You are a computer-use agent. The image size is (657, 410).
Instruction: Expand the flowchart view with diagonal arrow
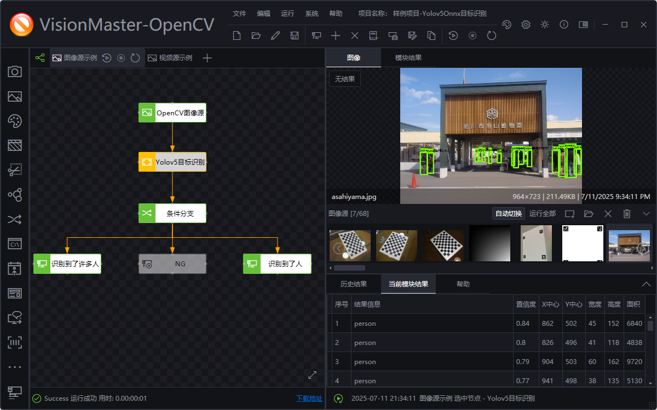pyautogui.click(x=312, y=375)
